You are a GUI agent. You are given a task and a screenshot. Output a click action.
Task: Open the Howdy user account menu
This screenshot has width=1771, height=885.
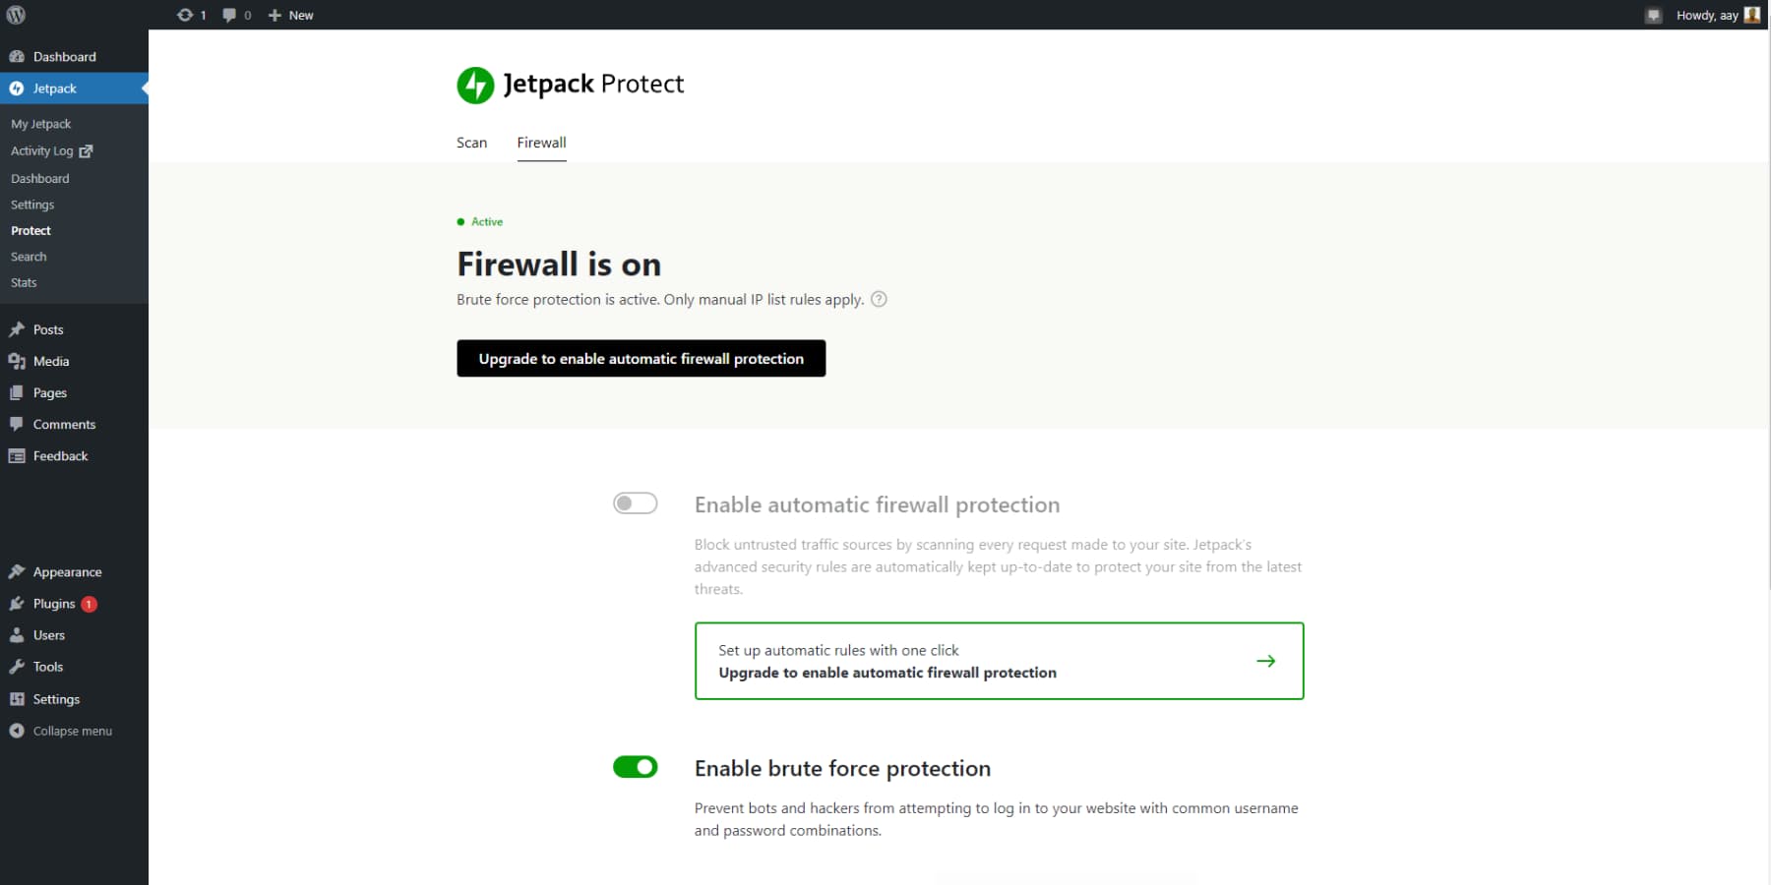tap(1707, 15)
